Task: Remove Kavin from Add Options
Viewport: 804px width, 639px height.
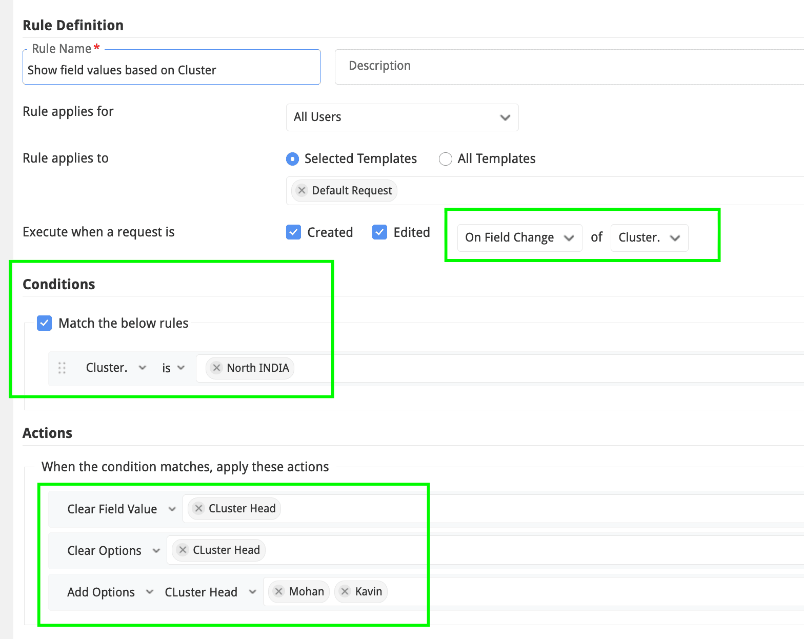Action: [x=345, y=591]
